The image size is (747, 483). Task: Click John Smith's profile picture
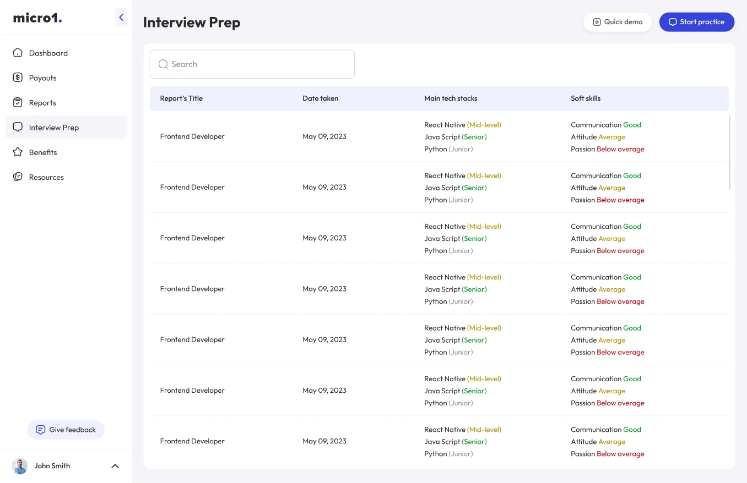coord(20,465)
